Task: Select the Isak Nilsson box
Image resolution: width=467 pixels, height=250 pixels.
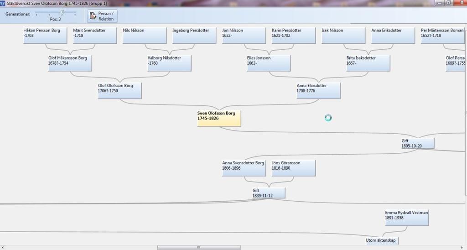Action: coord(343,36)
